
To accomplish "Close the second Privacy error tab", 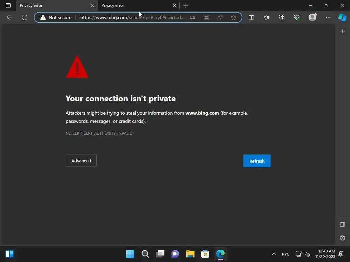I will click(x=174, y=5).
